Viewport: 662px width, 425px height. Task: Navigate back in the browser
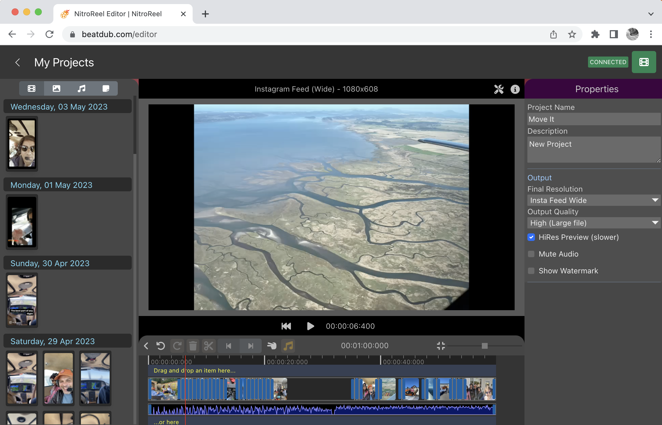(12, 34)
